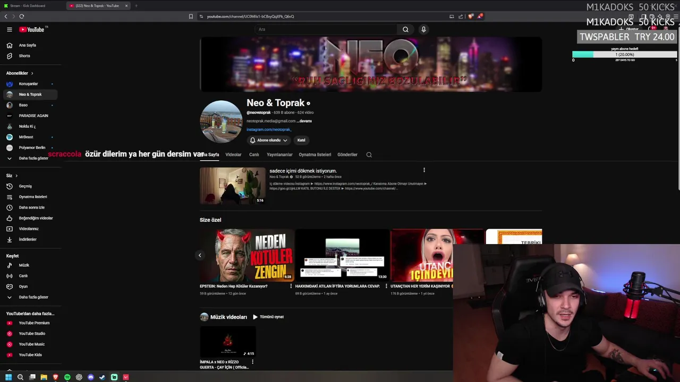Image resolution: width=680 pixels, height=382 pixels.
Task: Play the İMPALA x NEO x RİZZO thumbnail
Action: tap(228, 342)
